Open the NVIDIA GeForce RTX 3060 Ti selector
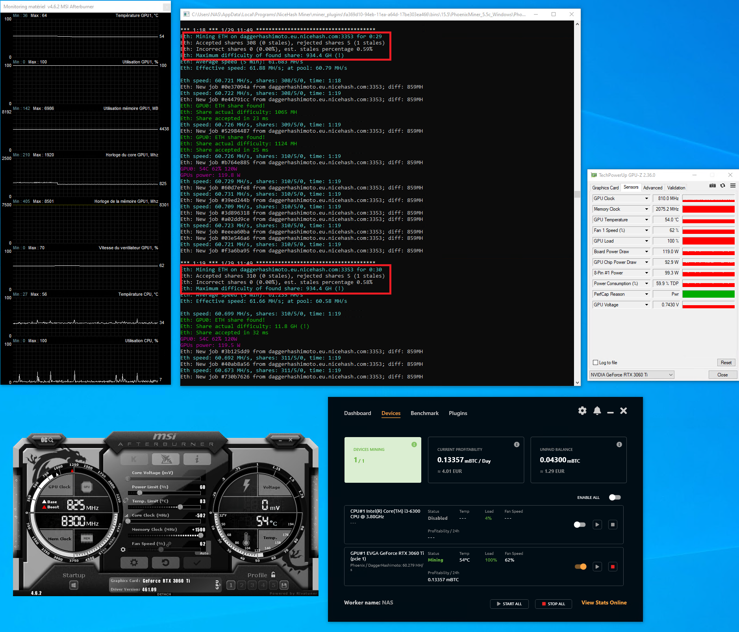 [x=632, y=375]
